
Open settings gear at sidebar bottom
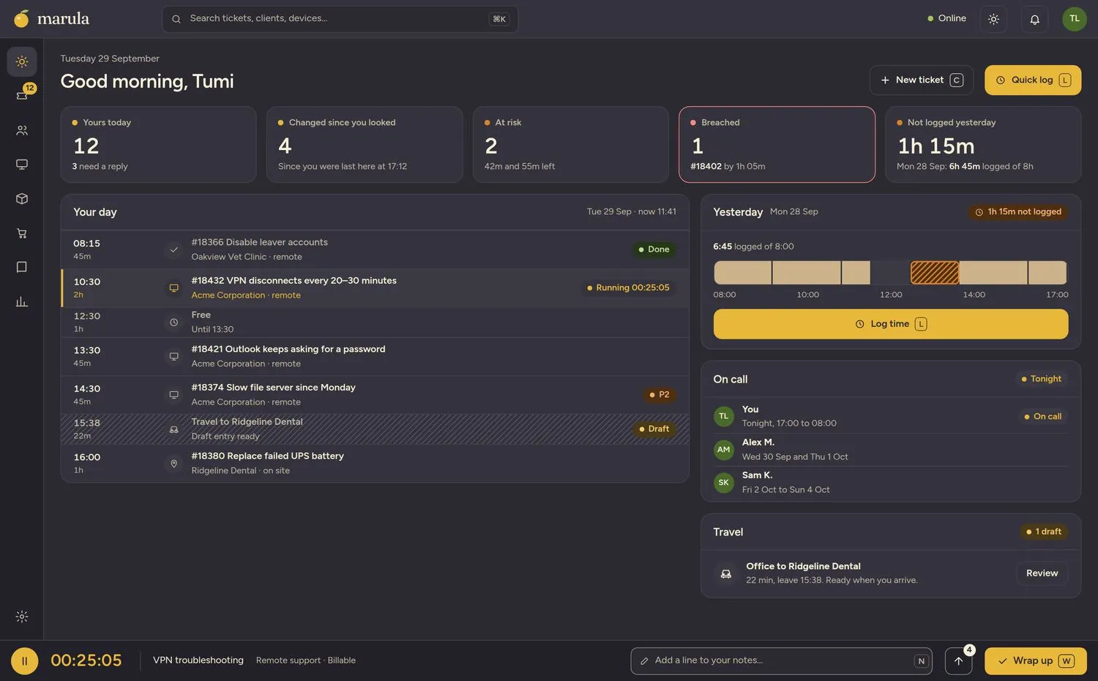(x=22, y=617)
